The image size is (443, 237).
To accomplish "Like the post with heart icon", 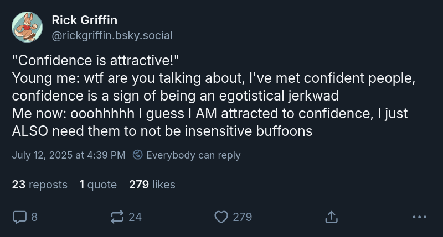I will click(x=221, y=217).
